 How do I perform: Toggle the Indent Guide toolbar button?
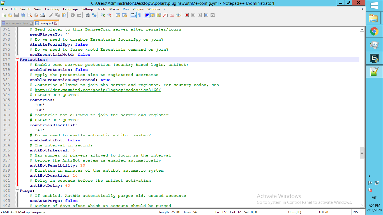pyautogui.click(x=146, y=15)
